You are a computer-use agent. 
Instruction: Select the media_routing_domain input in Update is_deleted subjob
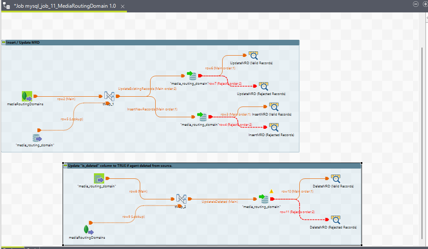pyautogui.click(x=99, y=178)
